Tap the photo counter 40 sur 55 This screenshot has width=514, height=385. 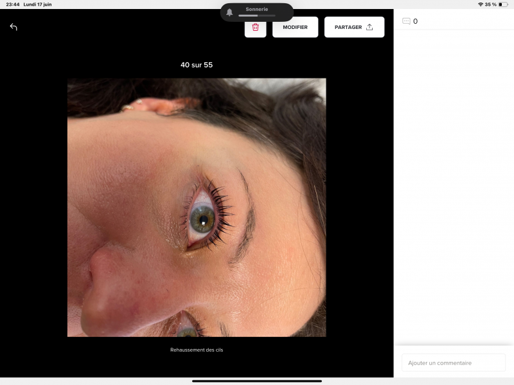tap(197, 65)
